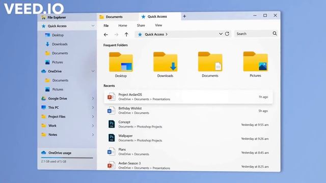Image resolution: width=326 pixels, height=183 pixels.
Task: Open Avdan Season 3 recent file
Action: point(188,165)
